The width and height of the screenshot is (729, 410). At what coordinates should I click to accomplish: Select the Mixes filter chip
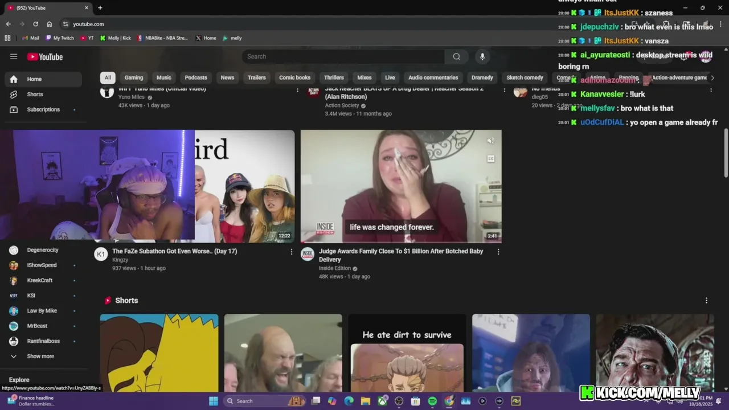tap(364, 77)
